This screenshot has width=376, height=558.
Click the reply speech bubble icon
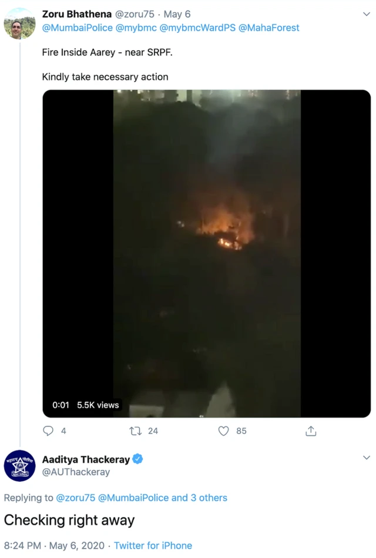click(48, 431)
